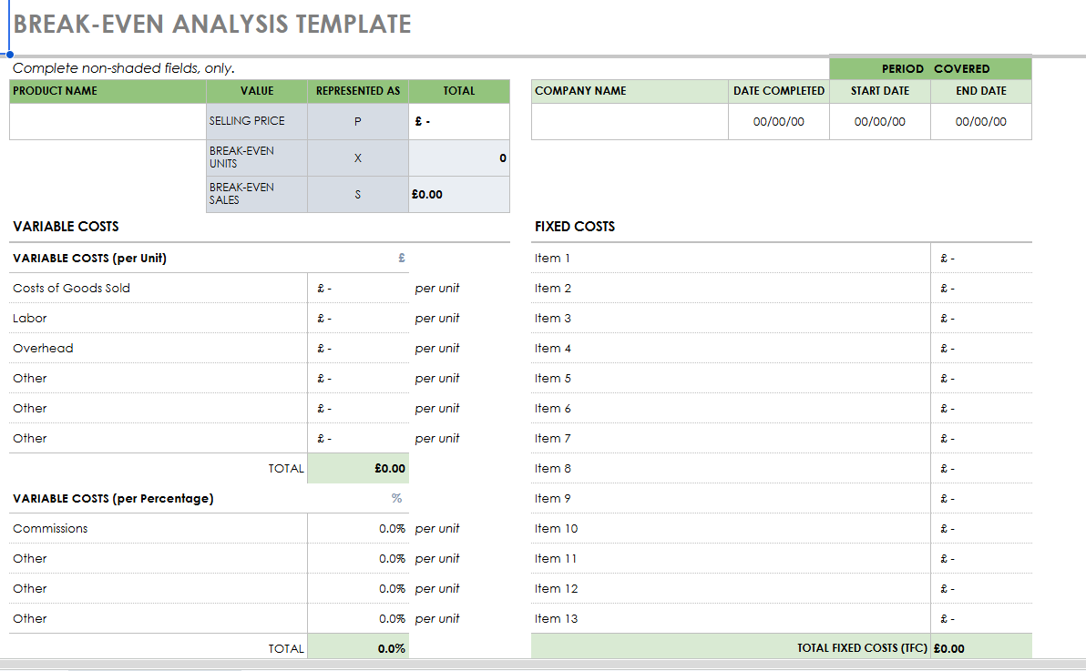Select the End Date 00/00/00 cell
Image resolution: width=1086 pixels, height=671 pixels.
tap(980, 122)
